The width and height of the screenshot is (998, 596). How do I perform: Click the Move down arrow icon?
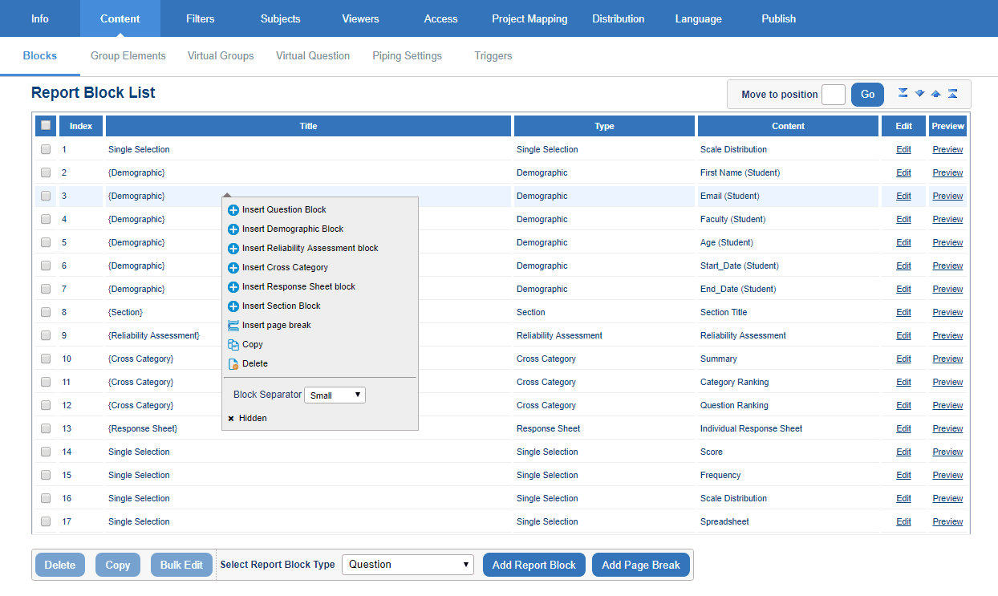pos(919,93)
